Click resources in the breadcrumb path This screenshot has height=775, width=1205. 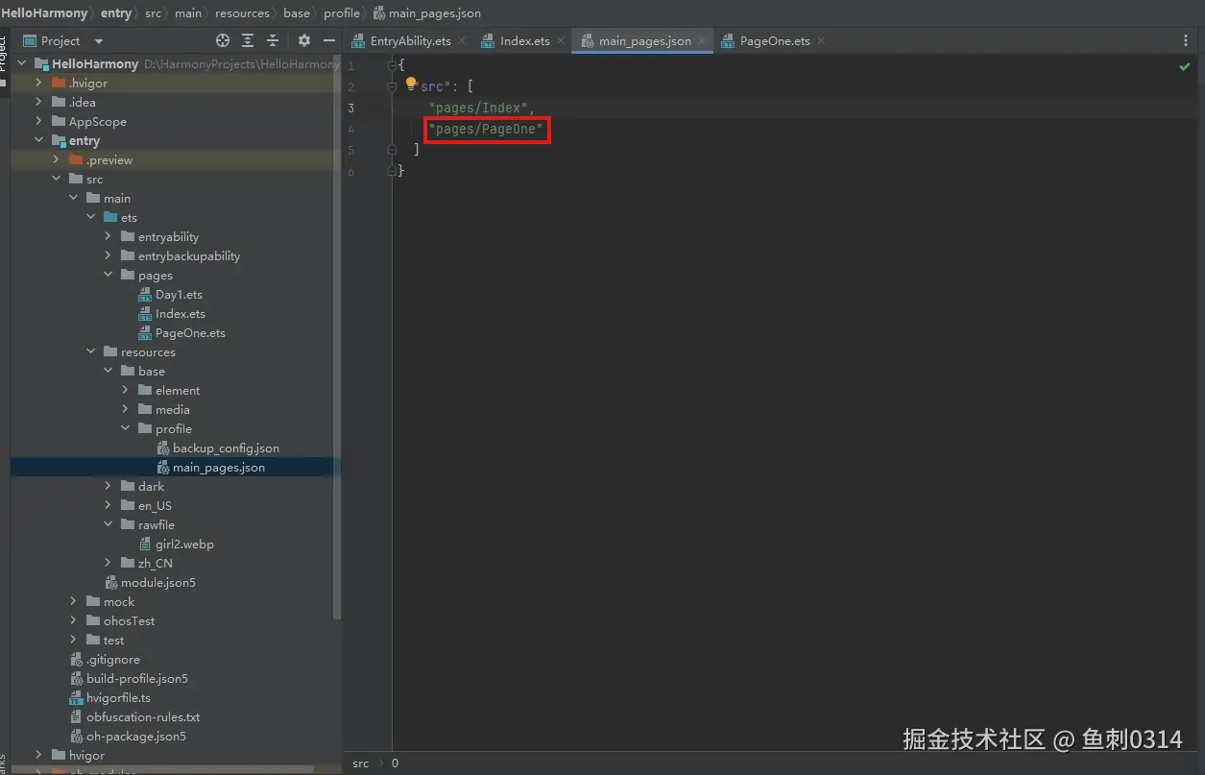click(x=242, y=12)
